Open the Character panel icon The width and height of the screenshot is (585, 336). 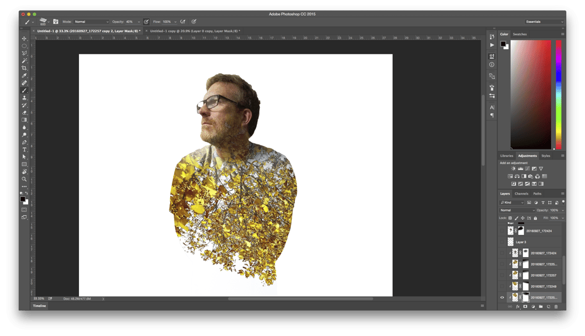click(x=492, y=108)
